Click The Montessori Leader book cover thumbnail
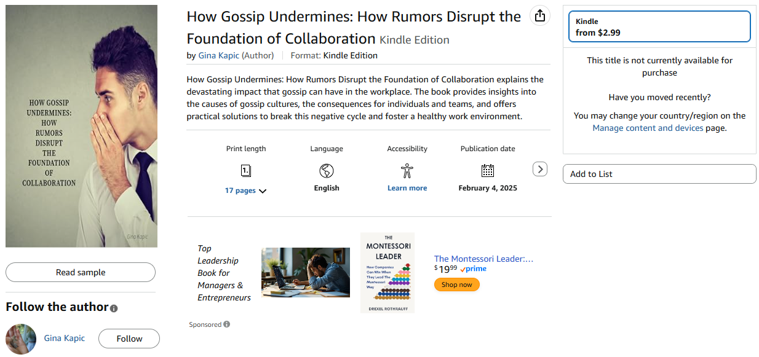Viewport: 759px width, 357px height. [x=387, y=273]
